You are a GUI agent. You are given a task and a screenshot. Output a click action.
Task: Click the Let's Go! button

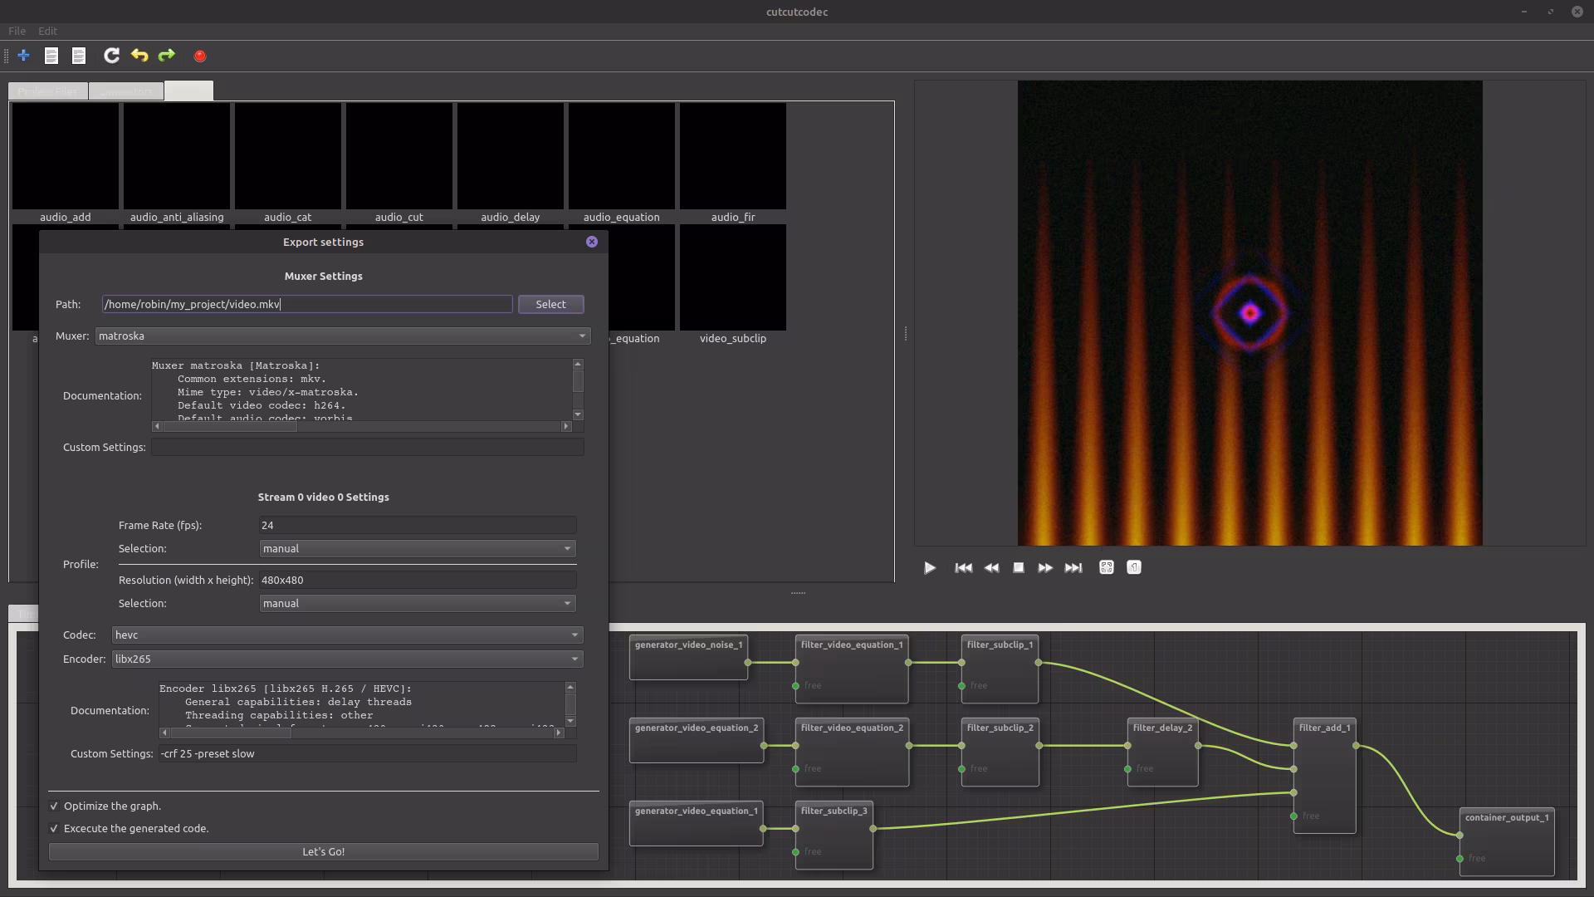[324, 852]
